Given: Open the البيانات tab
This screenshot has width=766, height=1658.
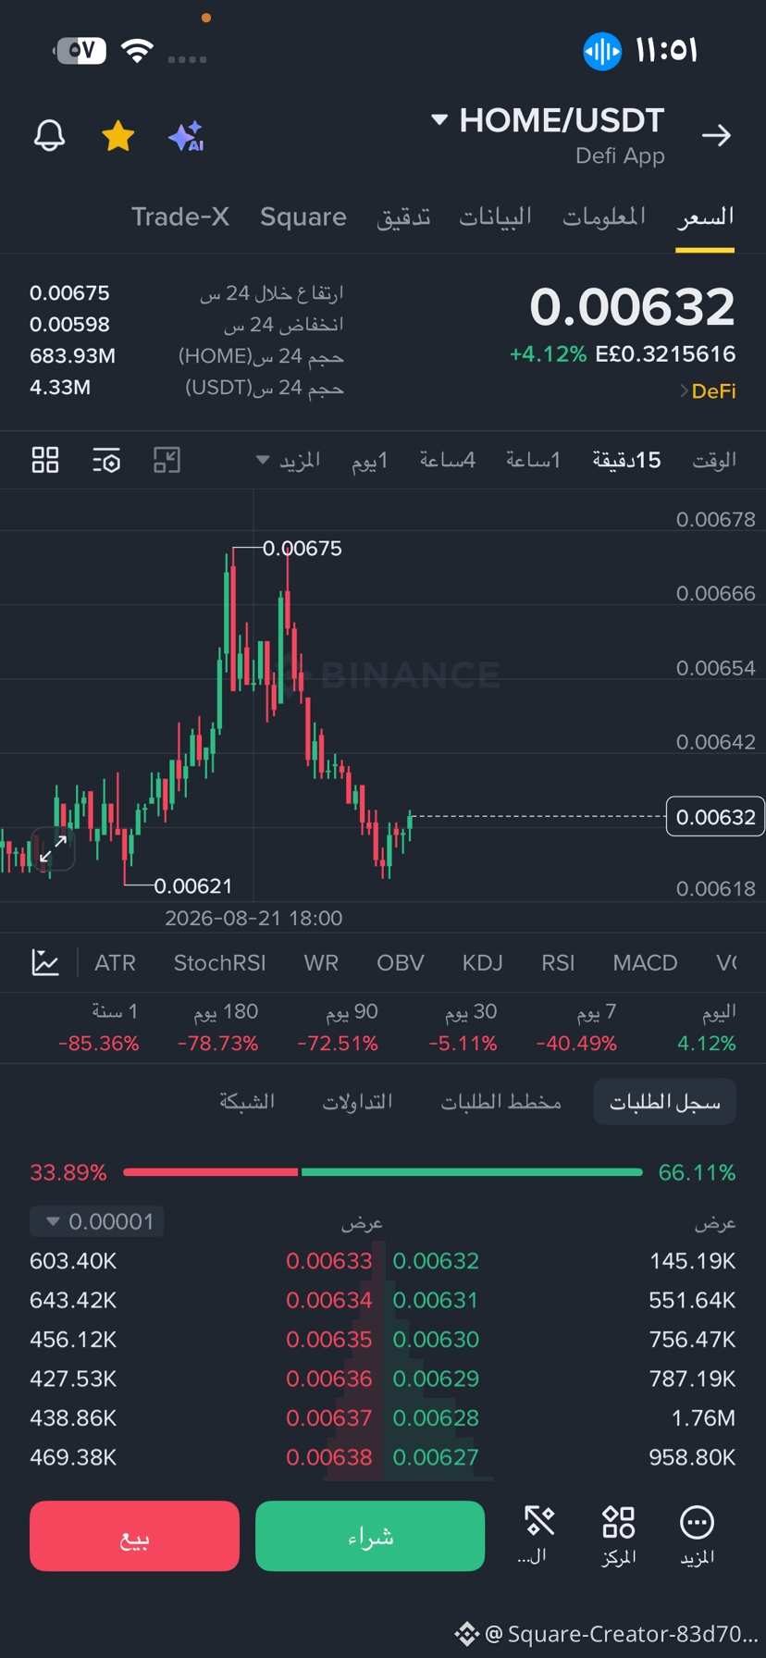Looking at the screenshot, I should point(496,217).
